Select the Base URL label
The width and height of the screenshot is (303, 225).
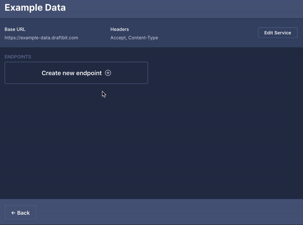pyautogui.click(x=15, y=29)
